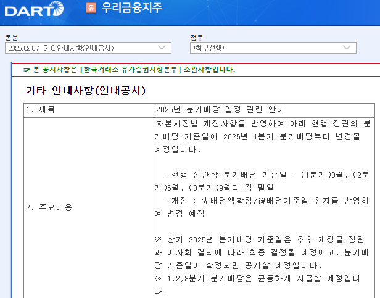Screen dimensions: 380x298
Task: Click the cell '2025년 분기배당 일정 관련 안내'
Action: [x=264, y=110]
